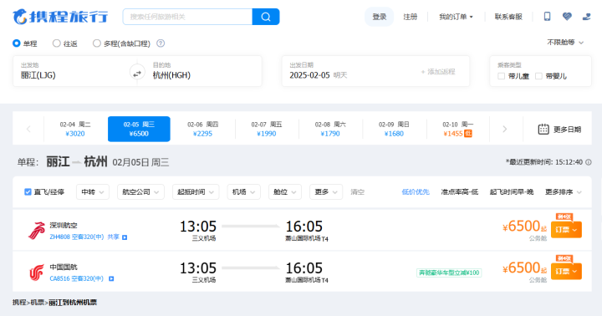This screenshot has height=316, width=602.
Task: Expand the 我的订单 dropdown
Action: (456, 17)
